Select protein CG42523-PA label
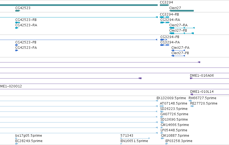The image size is (229, 145). [26, 48]
